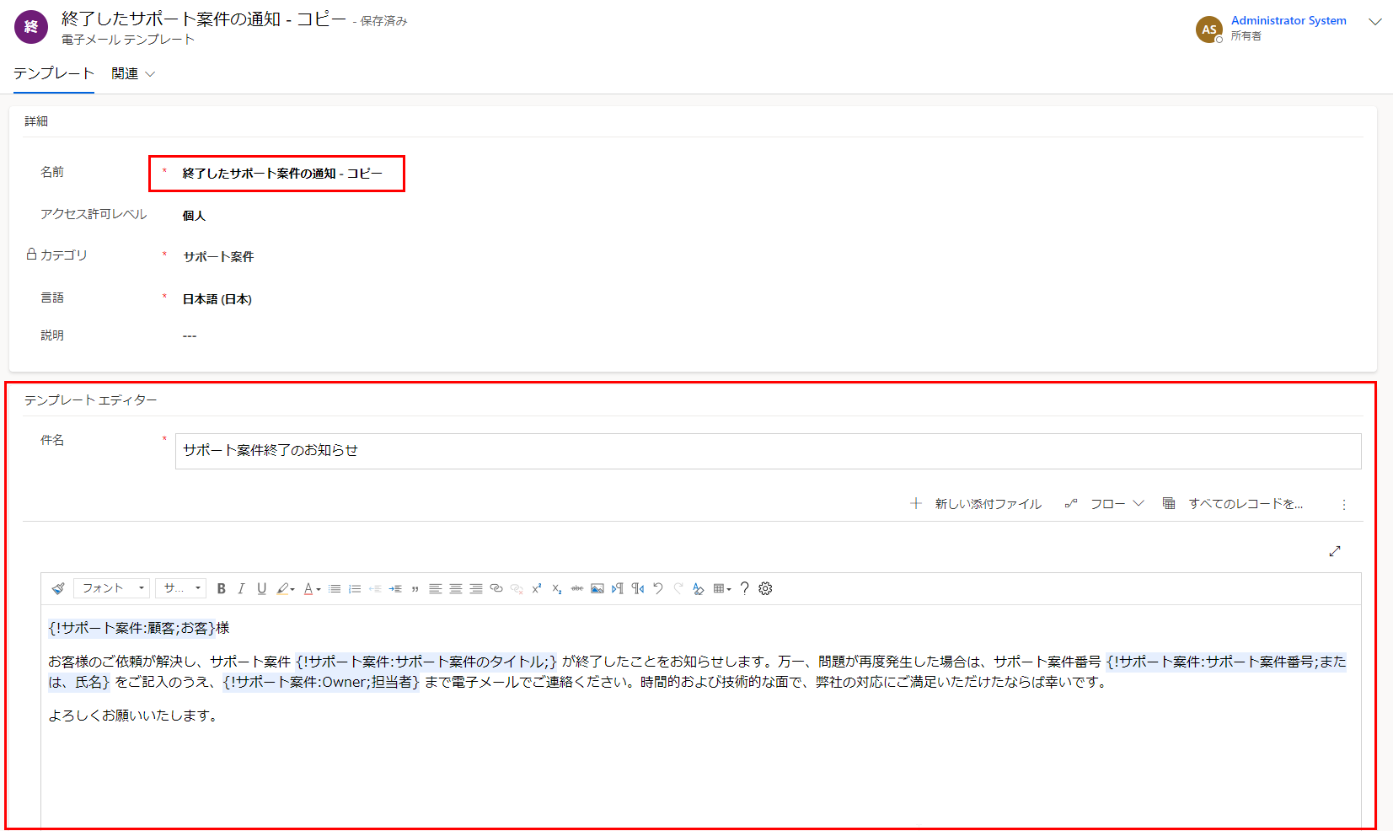This screenshot has width=1393, height=831.
Task: Open editor personalization settings gear
Action: [765, 588]
